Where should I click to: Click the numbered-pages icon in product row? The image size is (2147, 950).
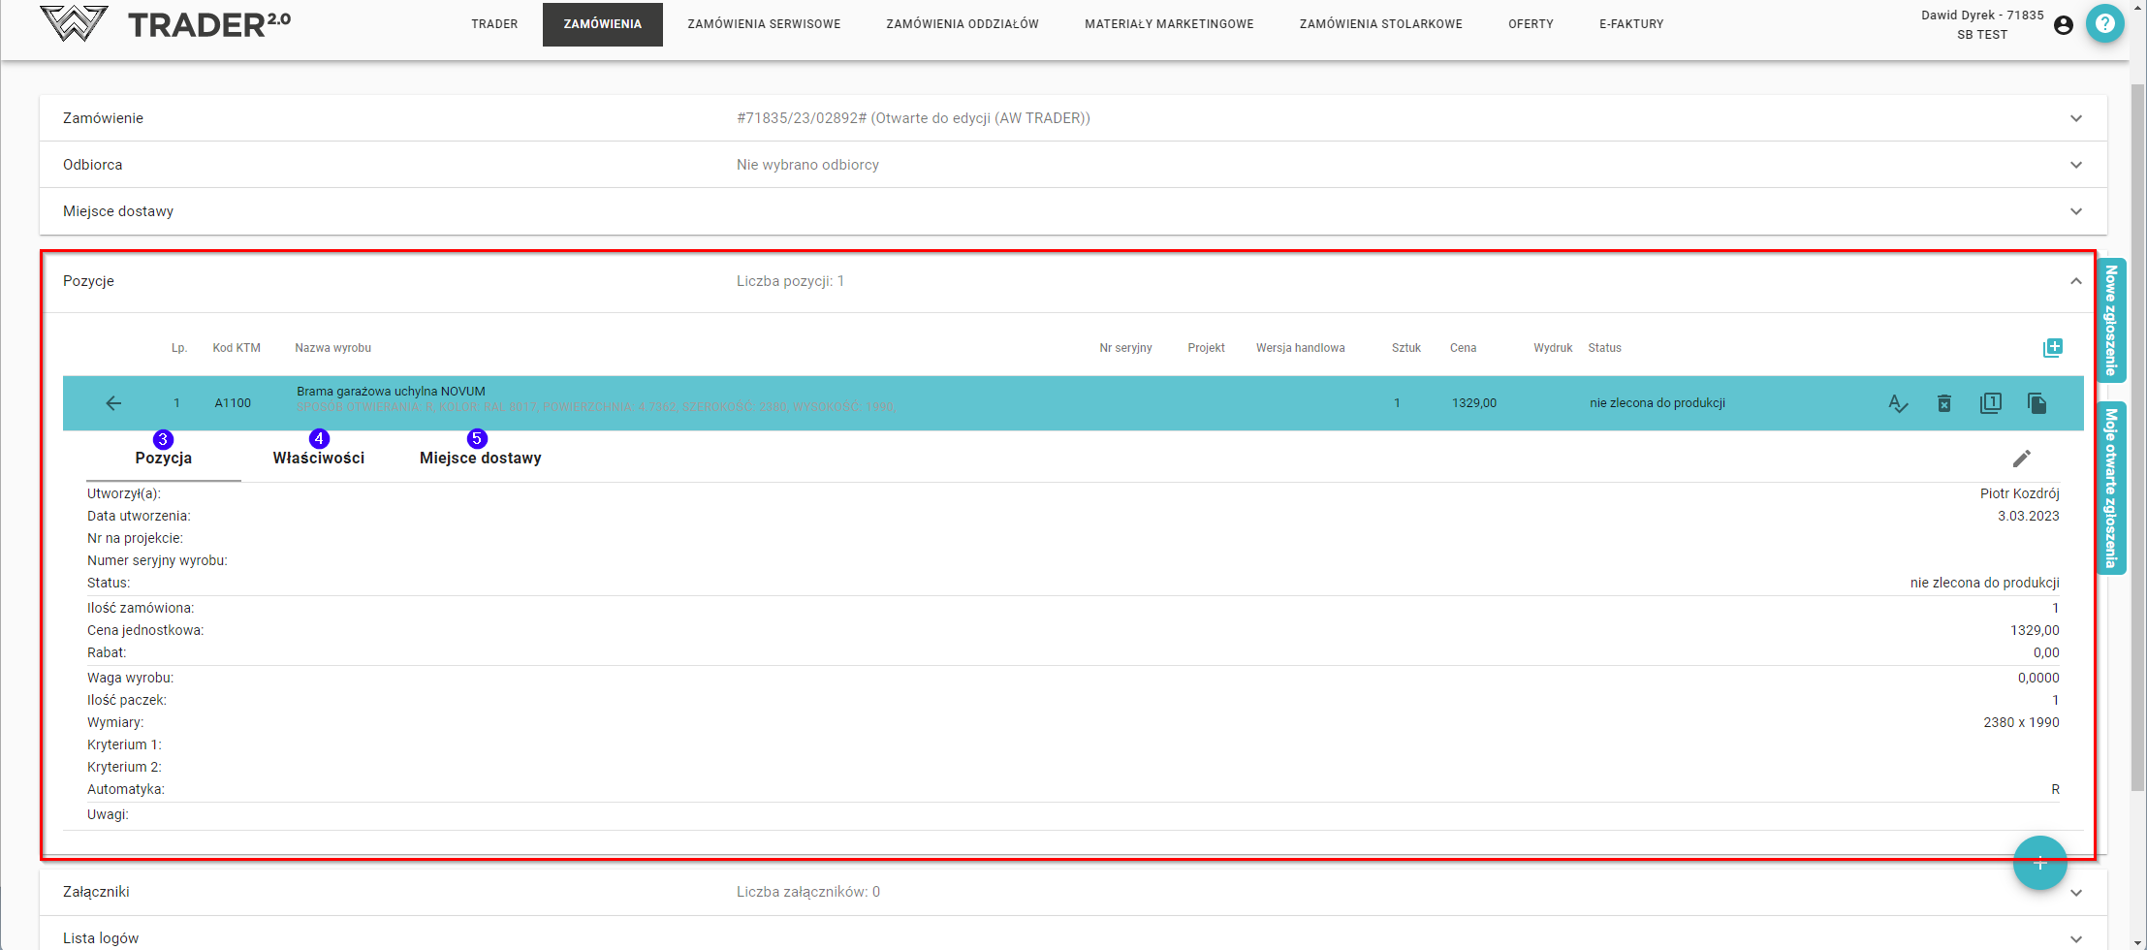tap(1990, 403)
